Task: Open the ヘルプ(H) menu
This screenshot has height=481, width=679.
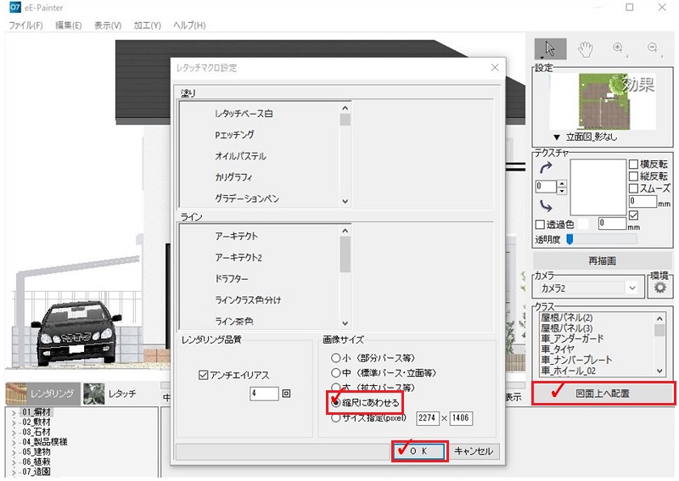Action: [189, 25]
